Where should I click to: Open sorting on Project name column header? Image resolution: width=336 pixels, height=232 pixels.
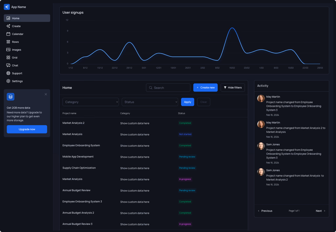point(70,113)
